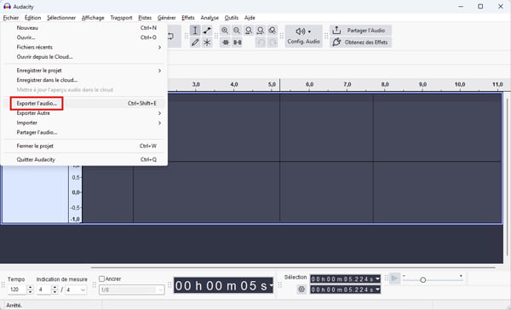
Task: Click the Tempo value field 120
Action: pyautogui.click(x=17, y=290)
